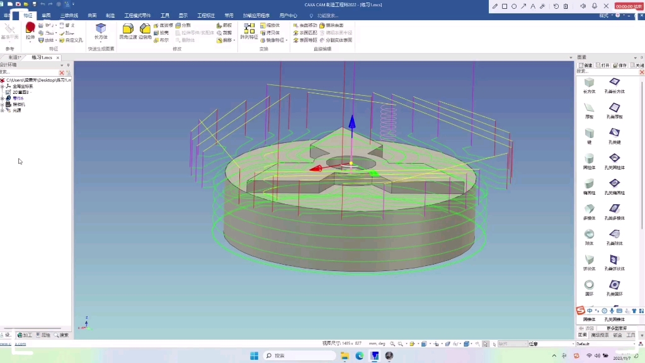Expand the 零件6 tree node
645x363 pixels.
coord(3,98)
